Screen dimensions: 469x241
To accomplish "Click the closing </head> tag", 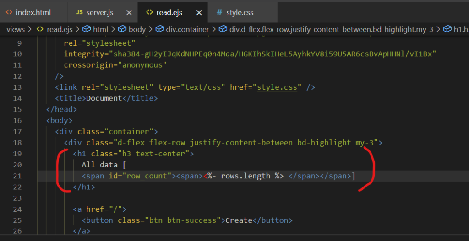I will coord(61,109).
